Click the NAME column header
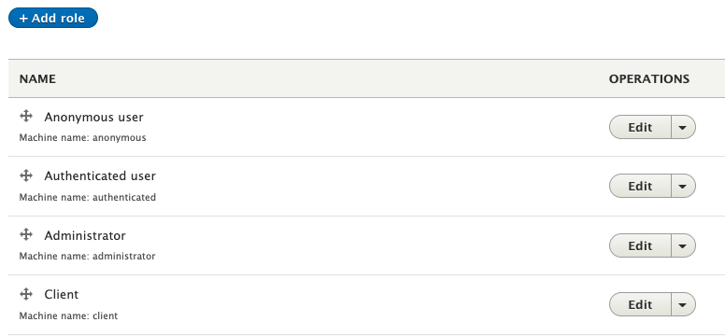The width and height of the screenshot is (725, 336). click(37, 79)
